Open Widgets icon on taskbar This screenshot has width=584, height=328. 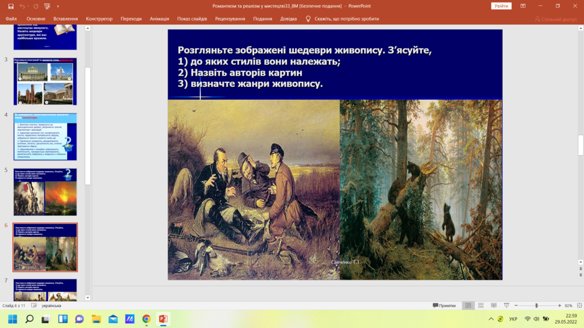pos(63,319)
